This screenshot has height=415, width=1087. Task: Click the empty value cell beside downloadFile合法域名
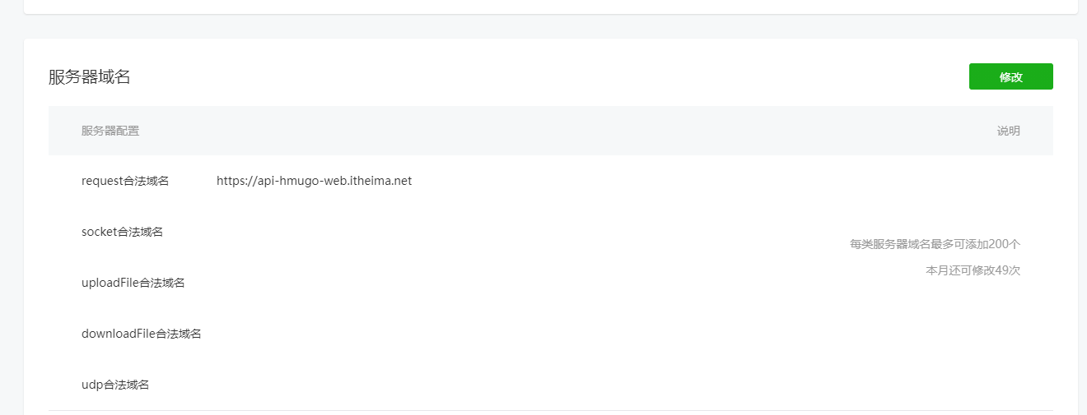[412, 334]
